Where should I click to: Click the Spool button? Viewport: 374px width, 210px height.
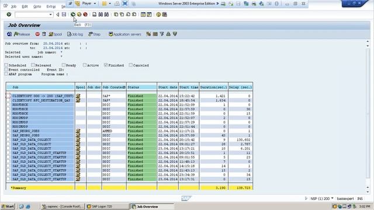[56, 34]
